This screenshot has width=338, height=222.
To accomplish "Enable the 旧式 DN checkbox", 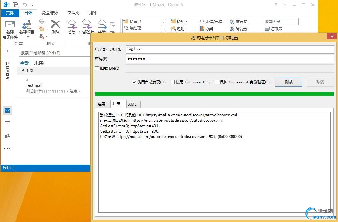I will (97, 69).
